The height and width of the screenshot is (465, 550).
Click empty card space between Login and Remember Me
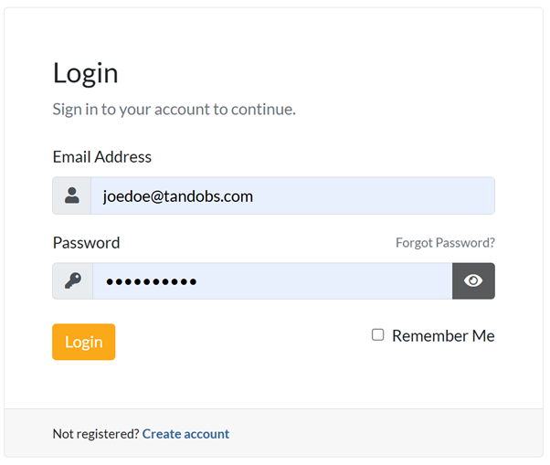coord(242,342)
